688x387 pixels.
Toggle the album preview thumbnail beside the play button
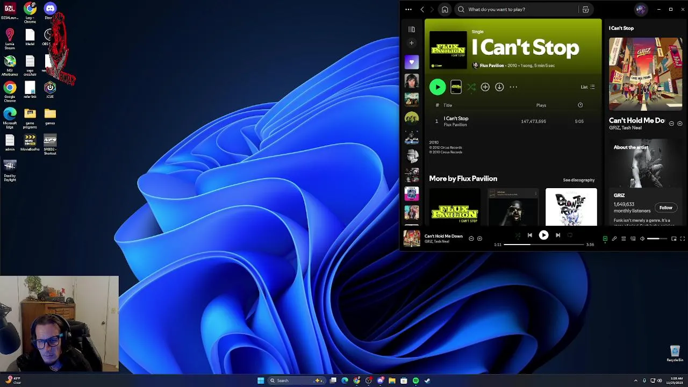click(x=456, y=87)
